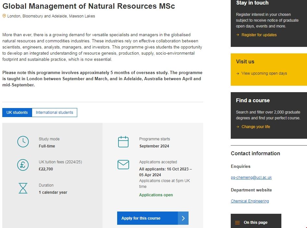Select the UK students tab

[17, 113]
